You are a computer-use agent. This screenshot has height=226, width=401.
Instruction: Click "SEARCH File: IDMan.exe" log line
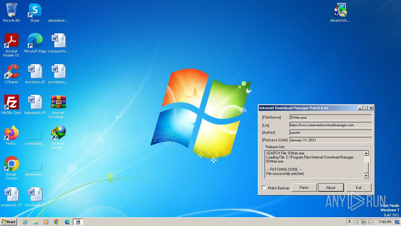coord(285,153)
